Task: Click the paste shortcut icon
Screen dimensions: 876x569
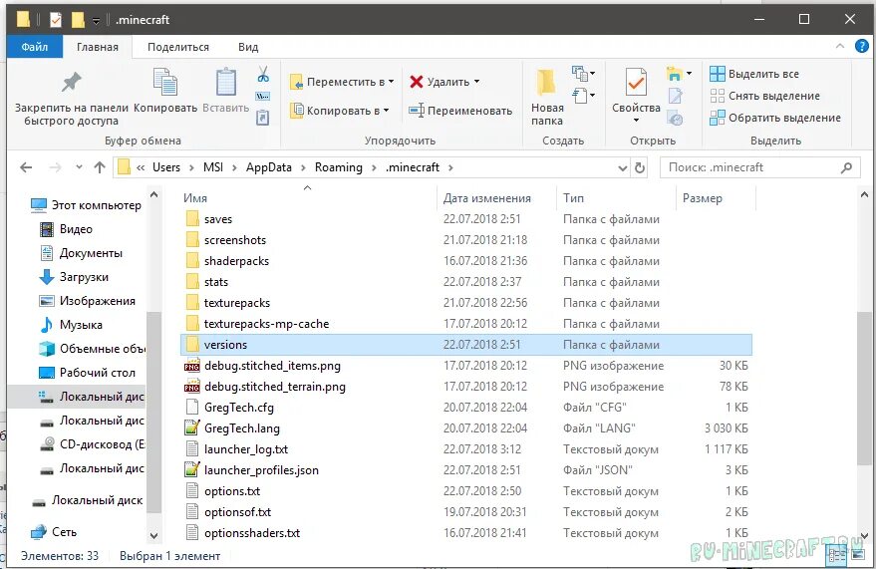Action: (262, 118)
